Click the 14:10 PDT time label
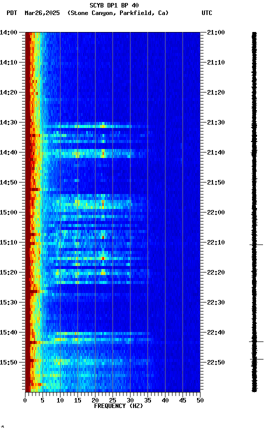276x432 pixels. [8, 62]
